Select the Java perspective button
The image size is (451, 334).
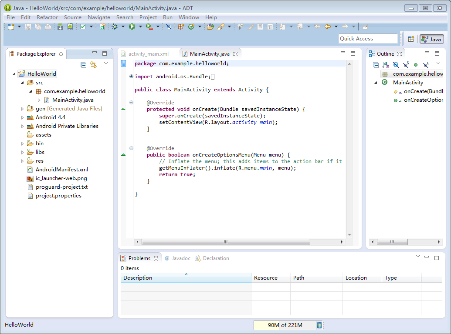pos(431,39)
